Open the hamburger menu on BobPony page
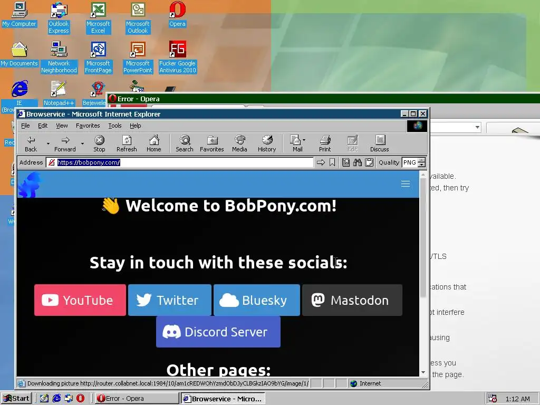 (406, 184)
